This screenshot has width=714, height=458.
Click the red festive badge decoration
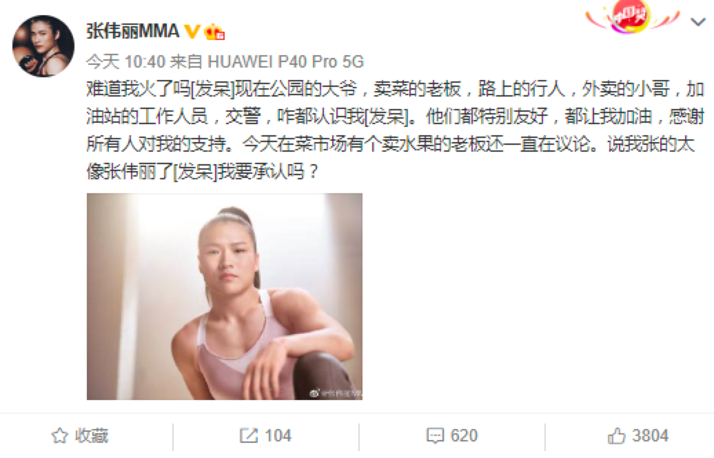click(x=632, y=17)
